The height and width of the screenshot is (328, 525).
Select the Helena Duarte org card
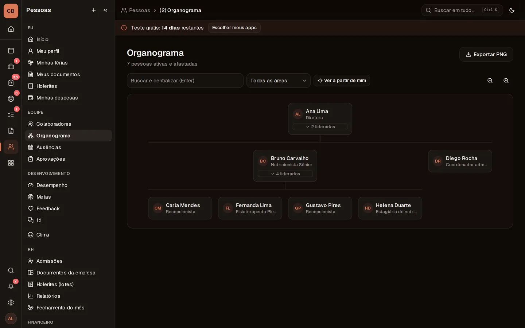[390, 208]
